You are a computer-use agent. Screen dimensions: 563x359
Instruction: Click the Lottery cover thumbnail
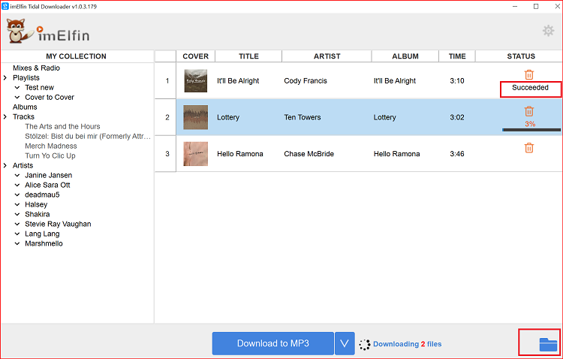click(196, 117)
